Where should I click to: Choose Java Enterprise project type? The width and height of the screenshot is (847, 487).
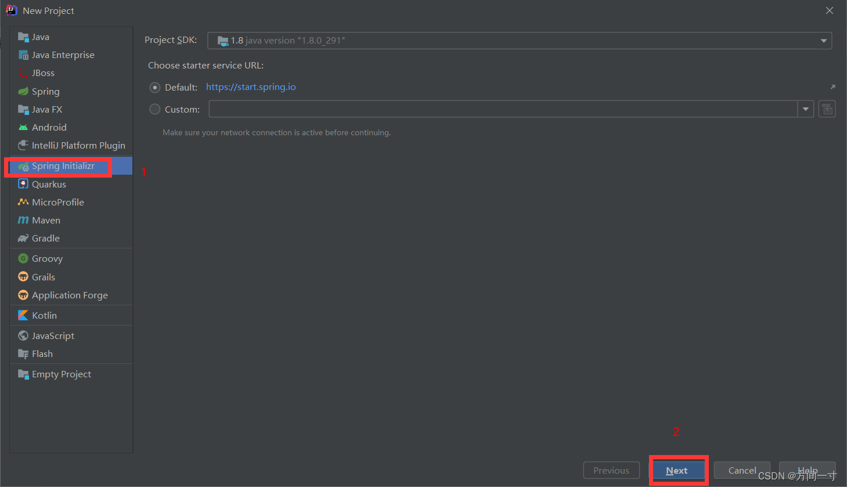63,55
